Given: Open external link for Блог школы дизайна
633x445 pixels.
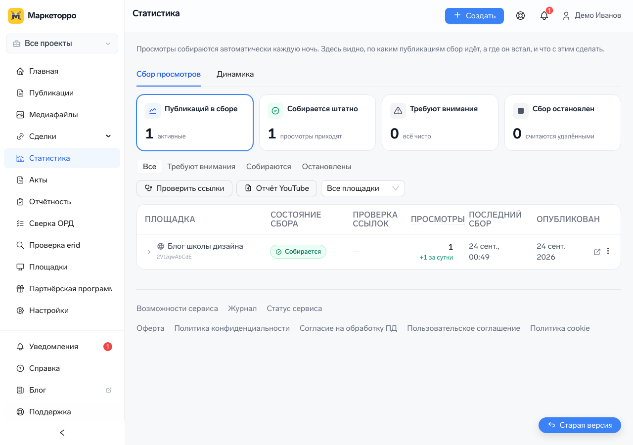Looking at the screenshot, I should 597,252.
